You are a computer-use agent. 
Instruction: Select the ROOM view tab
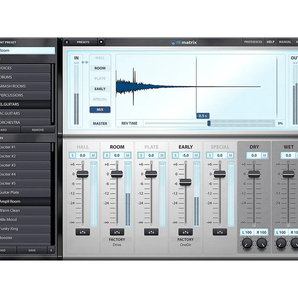click(100, 68)
